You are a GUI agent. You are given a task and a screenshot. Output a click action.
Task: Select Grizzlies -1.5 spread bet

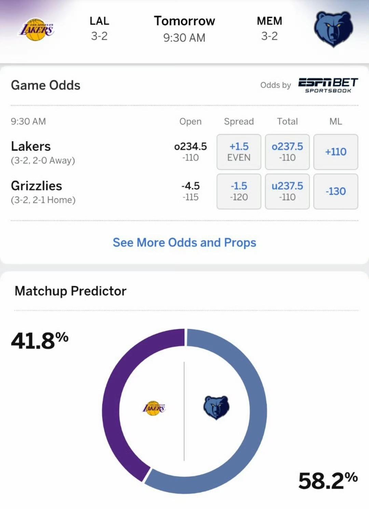tap(239, 191)
